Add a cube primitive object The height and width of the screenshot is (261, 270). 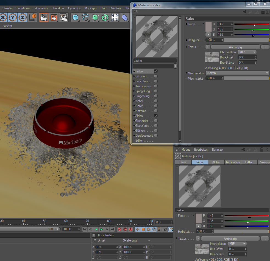pos(75,18)
